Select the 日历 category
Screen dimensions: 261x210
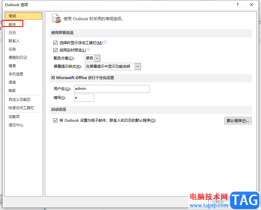(x=23, y=33)
